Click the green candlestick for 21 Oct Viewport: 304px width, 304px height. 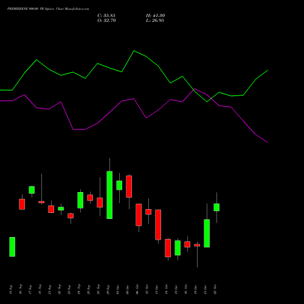[x=207, y=233]
